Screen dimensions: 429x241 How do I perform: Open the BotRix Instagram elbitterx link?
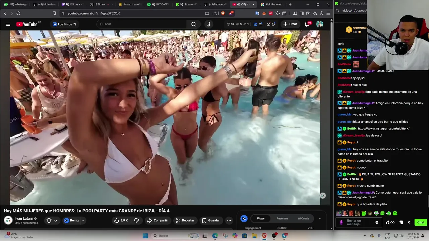(x=383, y=129)
